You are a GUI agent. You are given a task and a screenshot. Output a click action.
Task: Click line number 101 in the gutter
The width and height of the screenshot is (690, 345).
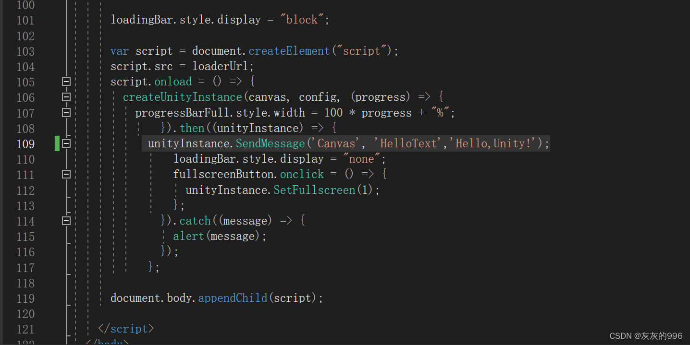click(x=25, y=20)
